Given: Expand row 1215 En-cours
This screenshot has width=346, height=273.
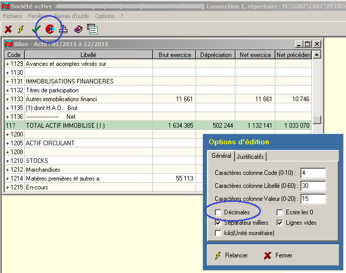Looking at the screenshot, I should [x=7, y=187].
